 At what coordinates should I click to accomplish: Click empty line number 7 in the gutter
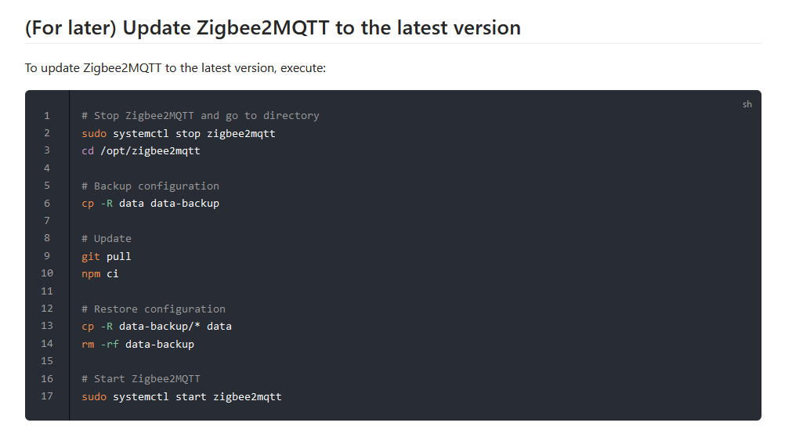click(x=46, y=221)
